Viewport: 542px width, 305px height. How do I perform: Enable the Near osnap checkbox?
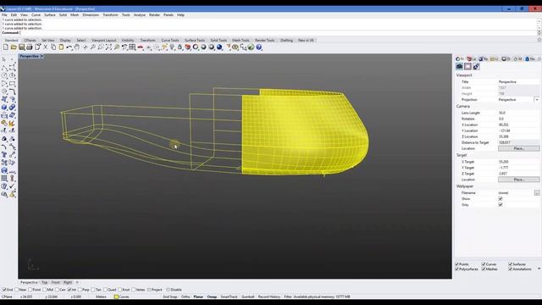[x=17, y=290]
